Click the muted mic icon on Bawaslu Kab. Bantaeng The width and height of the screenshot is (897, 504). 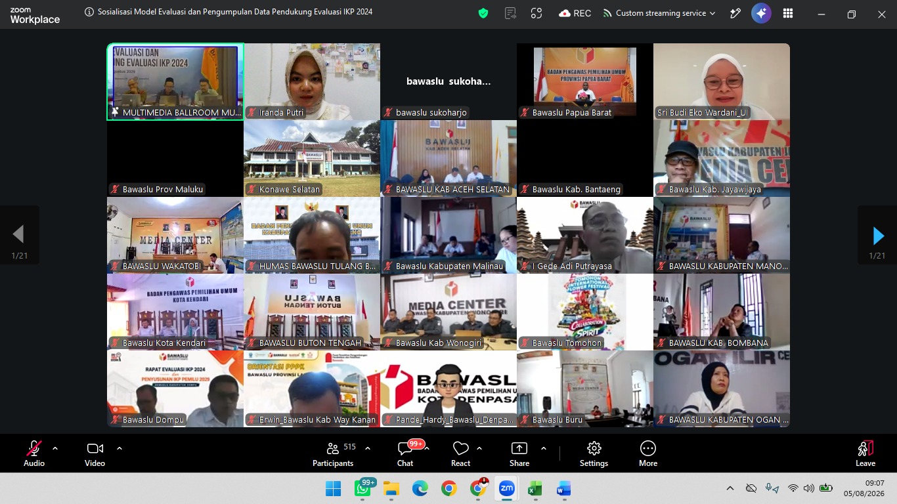tap(525, 190)
